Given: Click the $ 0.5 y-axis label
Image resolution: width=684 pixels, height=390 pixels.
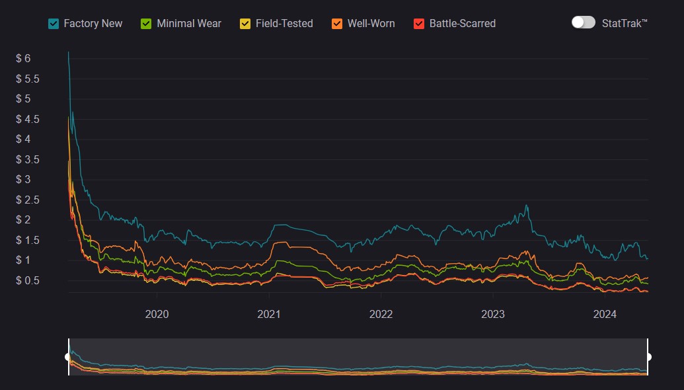Looking at the screenshot, I should (x=28, y=281).
